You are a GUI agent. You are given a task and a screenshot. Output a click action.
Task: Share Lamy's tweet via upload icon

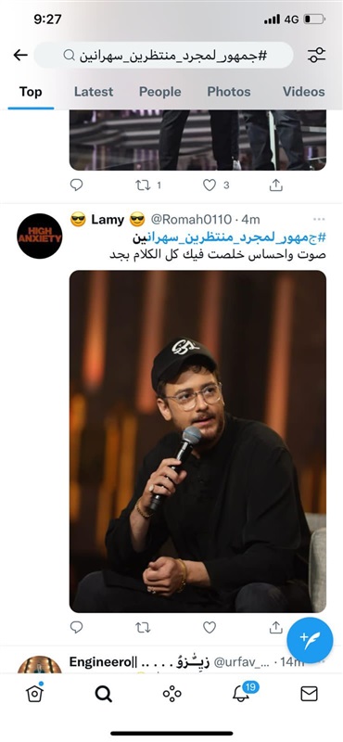tap(276, 628)
